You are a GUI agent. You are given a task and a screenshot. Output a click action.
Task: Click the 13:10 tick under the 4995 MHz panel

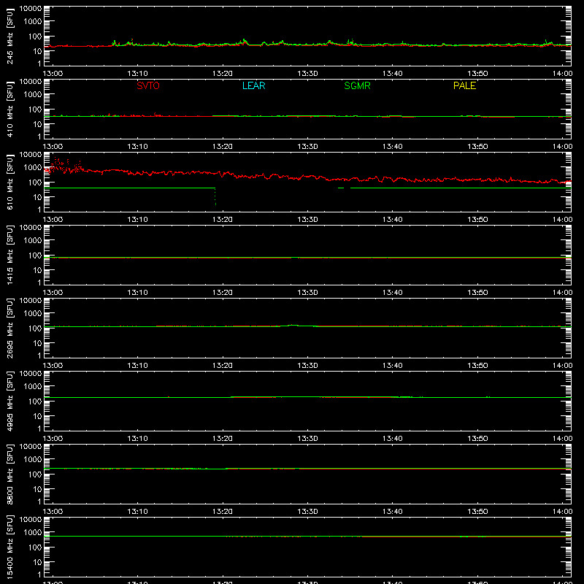click(137, 439)
